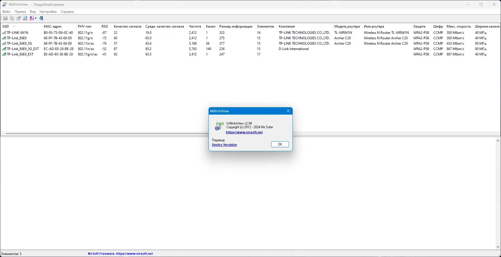The width and height of the screenshot is (501, 257).
Task: Click the Exit door toolbar icon
Action: pos(41,18)
